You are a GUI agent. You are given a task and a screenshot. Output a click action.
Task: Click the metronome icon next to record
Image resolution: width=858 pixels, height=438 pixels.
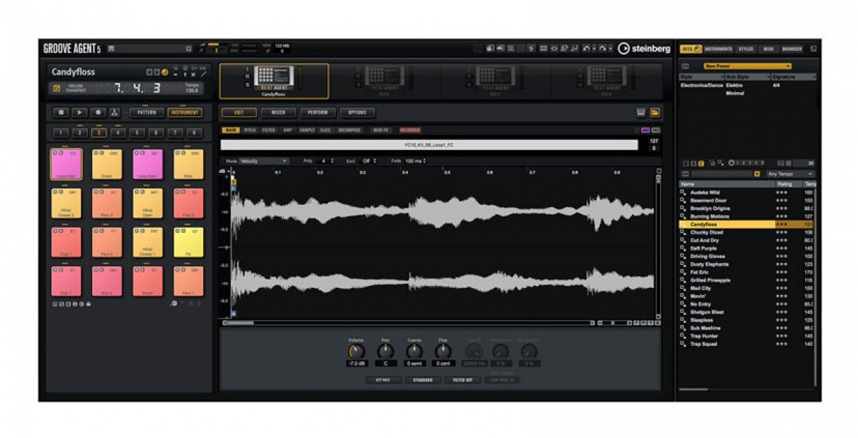pos(115,112)
